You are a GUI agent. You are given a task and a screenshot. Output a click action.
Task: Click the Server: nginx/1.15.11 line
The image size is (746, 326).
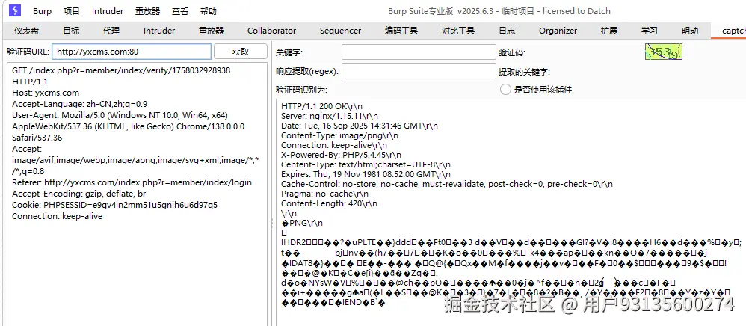point(330,116)
